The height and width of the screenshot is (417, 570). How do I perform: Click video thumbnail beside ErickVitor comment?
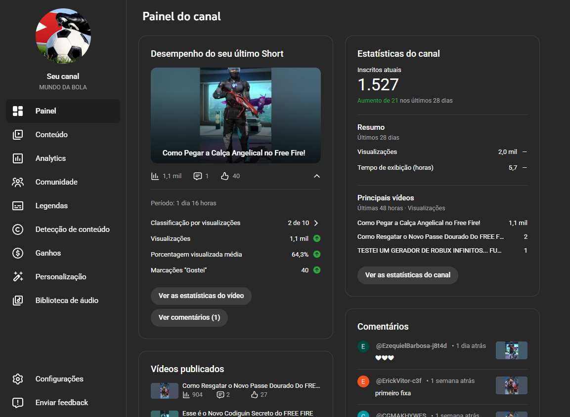[x=512, y=385]
